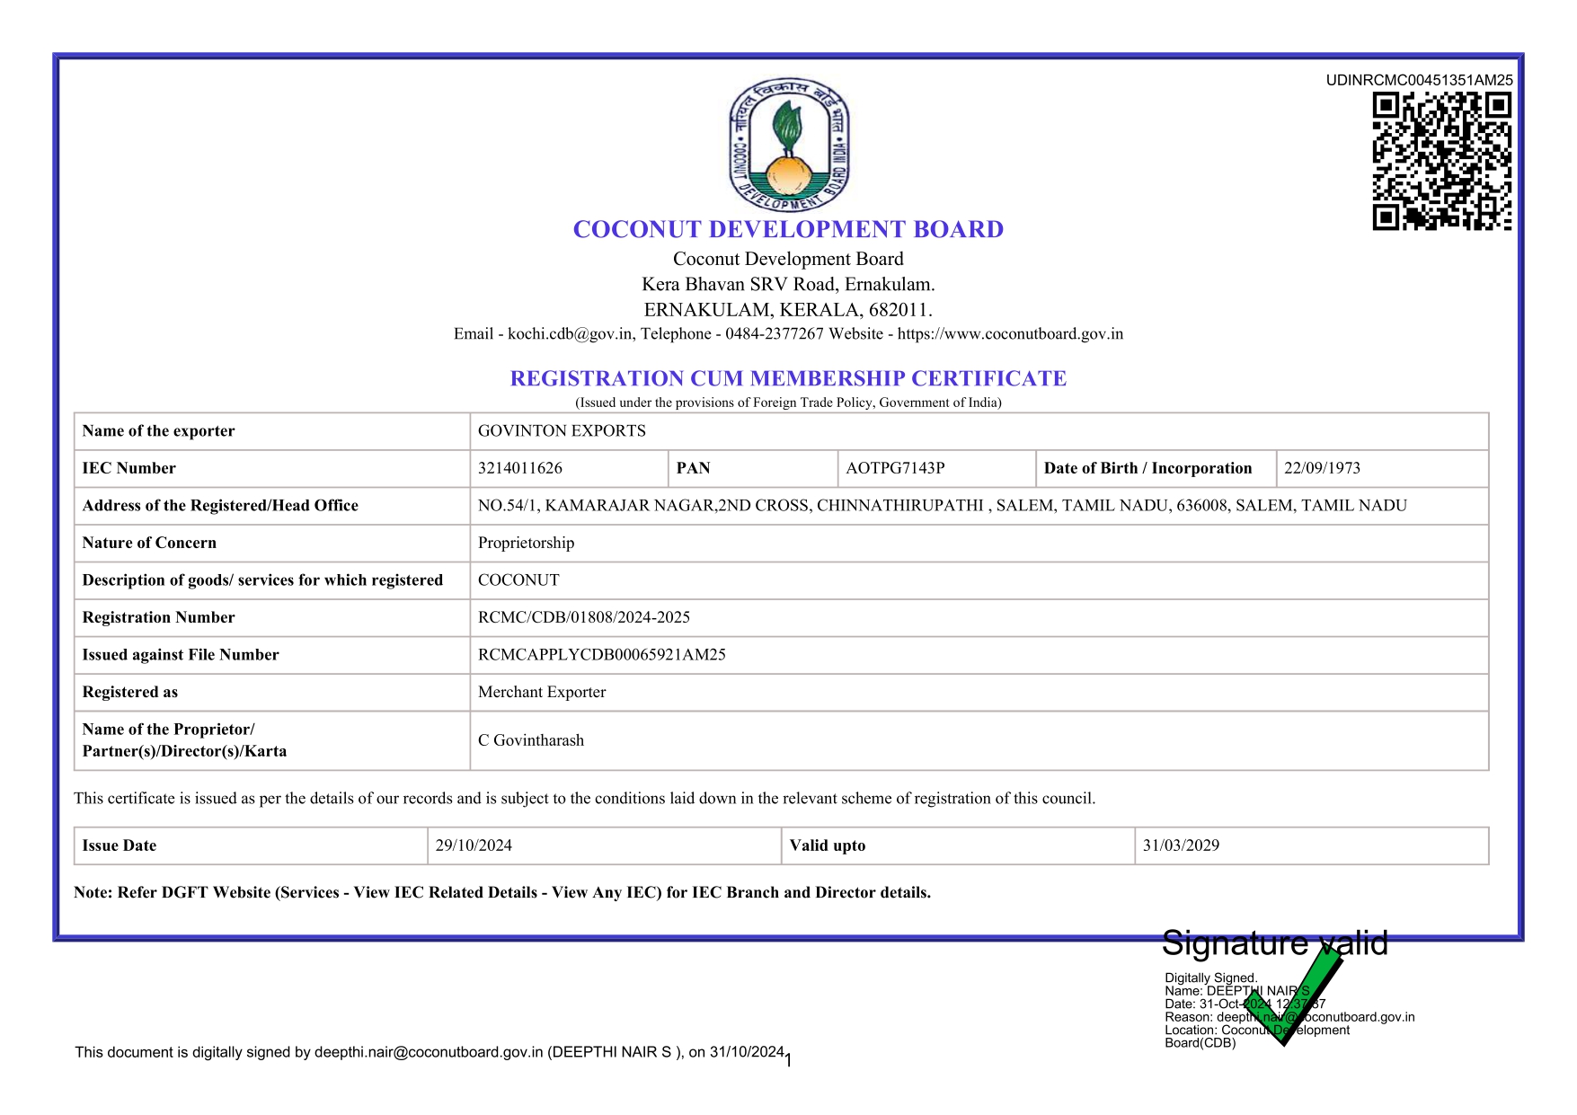Click the page number 1 at bottom
Viewport: 1577px width, 1115px height.
click(x=788, y=1062)
